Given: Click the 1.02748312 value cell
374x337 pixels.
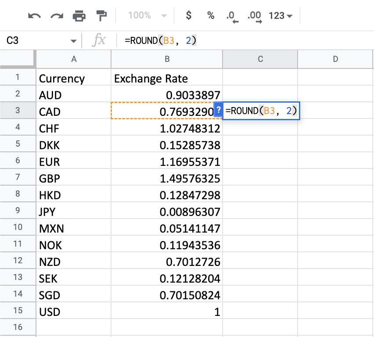Looking at the screenshot, I should point(167,127).
